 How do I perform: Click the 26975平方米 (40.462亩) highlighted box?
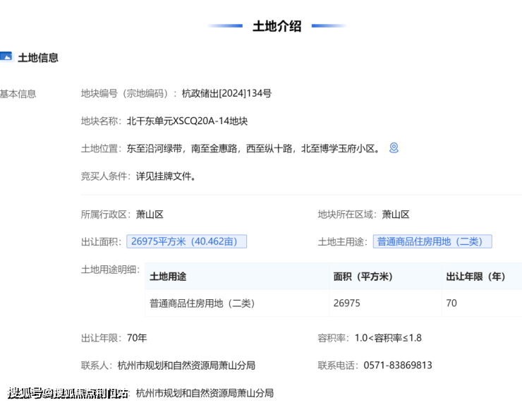(187, 241)
